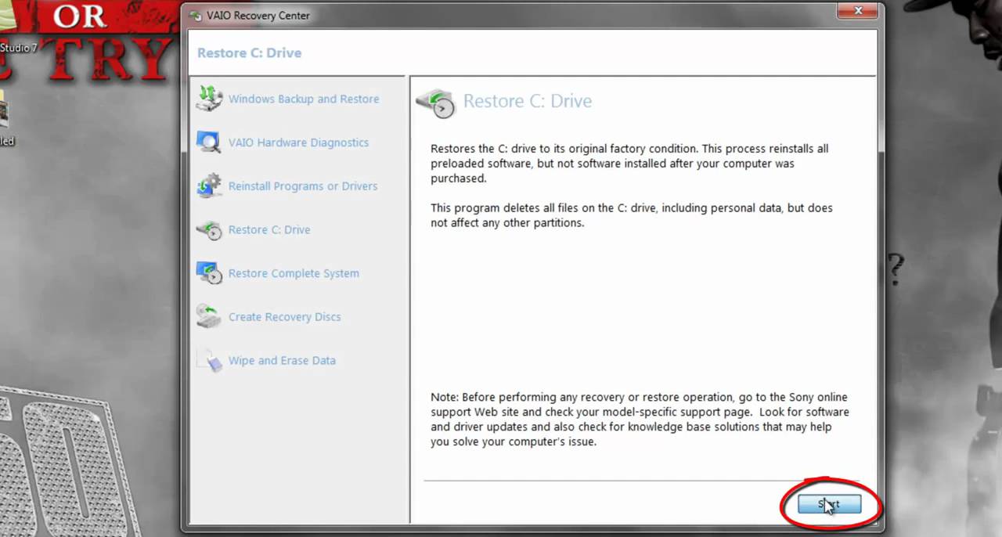Click the VAIO Recovery Center window title
1002x537 pixels.
tap(257, 16)
